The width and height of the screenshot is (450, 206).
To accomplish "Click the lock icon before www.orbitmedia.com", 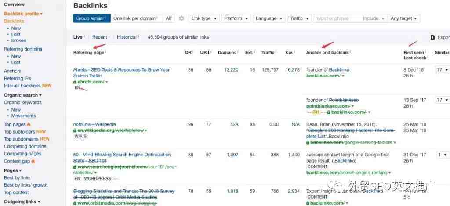I will [x=75, y=203].
